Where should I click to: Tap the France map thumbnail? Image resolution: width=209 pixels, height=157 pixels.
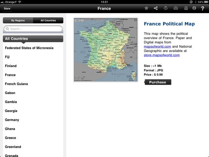point(105,49)
